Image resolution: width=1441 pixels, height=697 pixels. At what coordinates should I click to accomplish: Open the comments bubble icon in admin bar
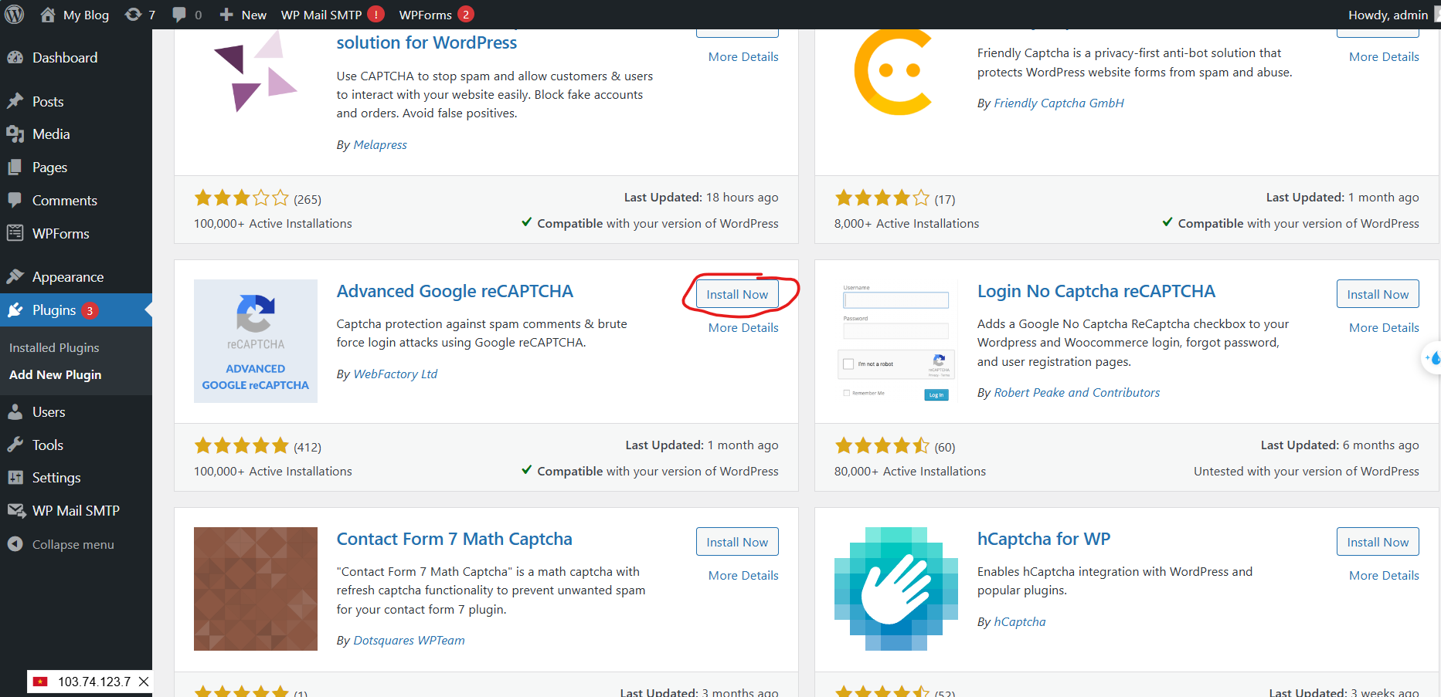[179, 15]
